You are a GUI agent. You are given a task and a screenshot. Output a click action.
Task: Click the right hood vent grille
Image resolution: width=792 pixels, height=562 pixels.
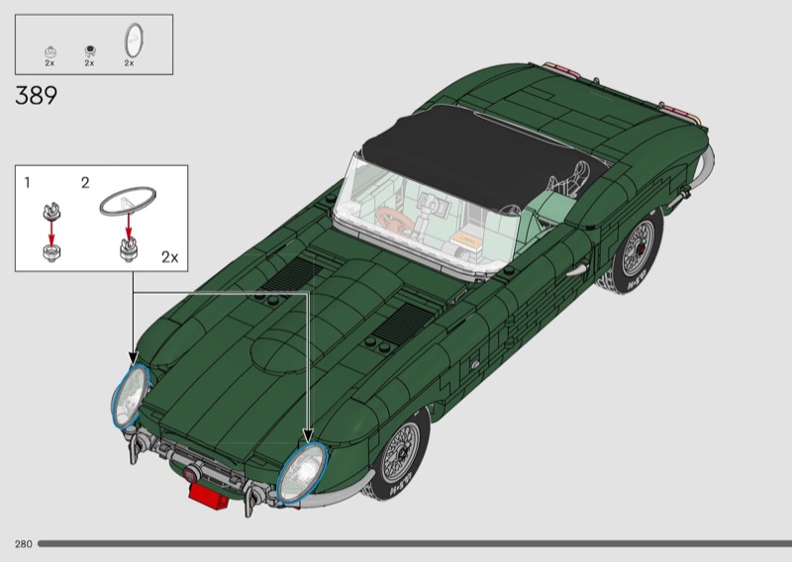point(404,324)
